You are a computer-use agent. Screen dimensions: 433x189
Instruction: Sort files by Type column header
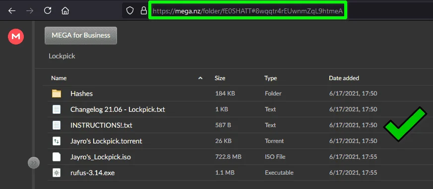pos(271,78)
